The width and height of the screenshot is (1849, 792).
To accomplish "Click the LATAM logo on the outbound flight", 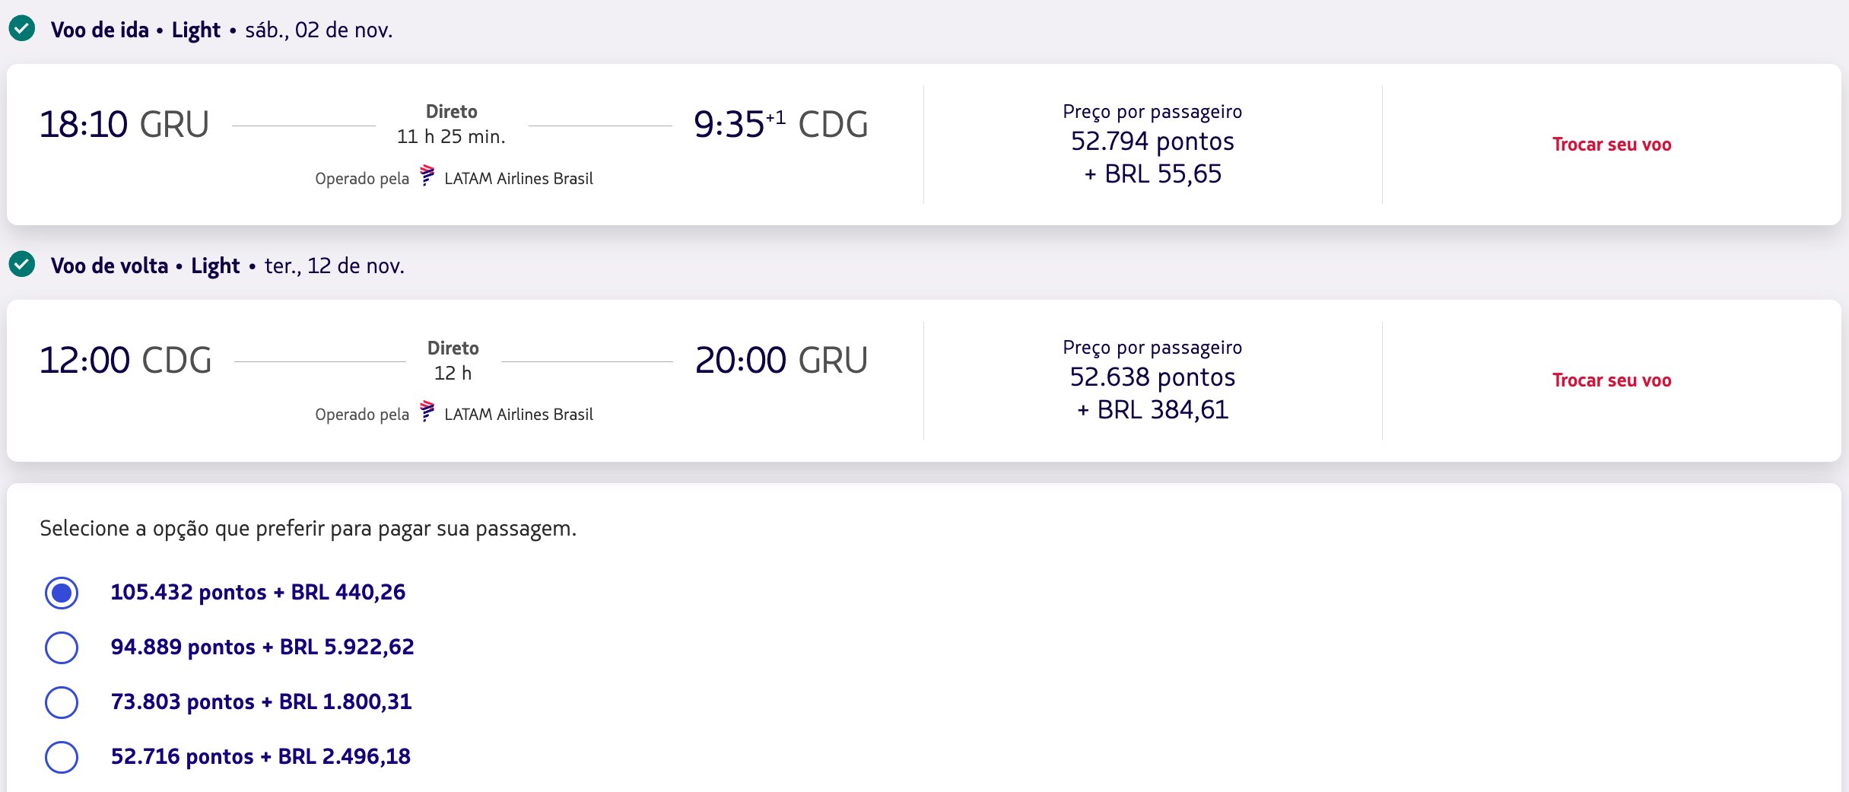I will pos(427,176).
